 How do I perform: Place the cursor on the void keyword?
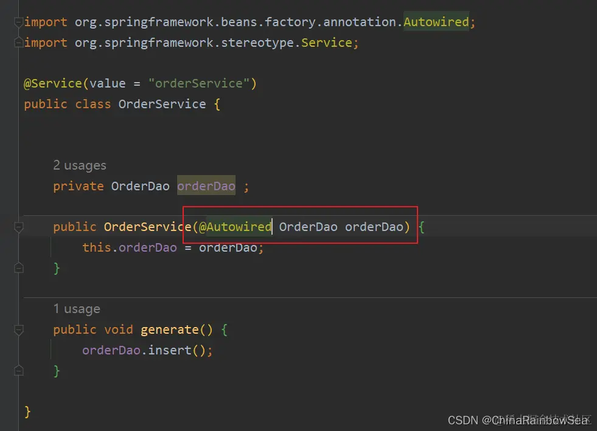[119, 330]
